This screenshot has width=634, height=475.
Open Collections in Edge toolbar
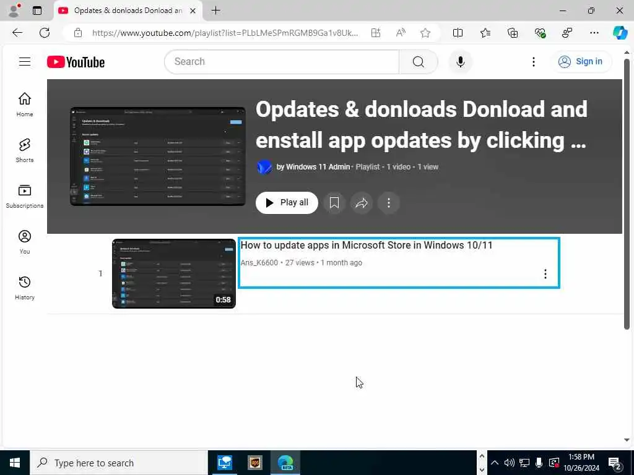coord(512,33)
